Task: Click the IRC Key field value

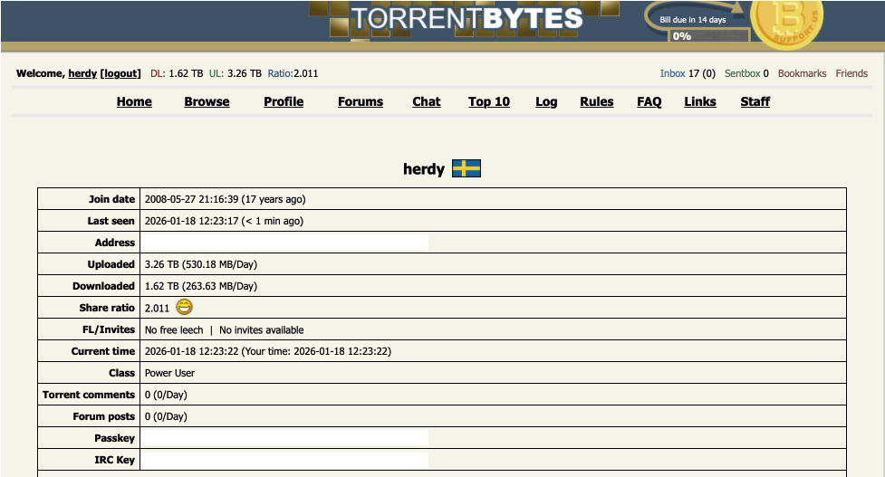Action: pyautogui.click(x=284, y=460)
